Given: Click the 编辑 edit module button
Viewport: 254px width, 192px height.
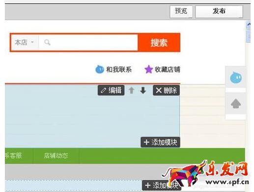Looking at the screenshot, I should click(111, 90).
